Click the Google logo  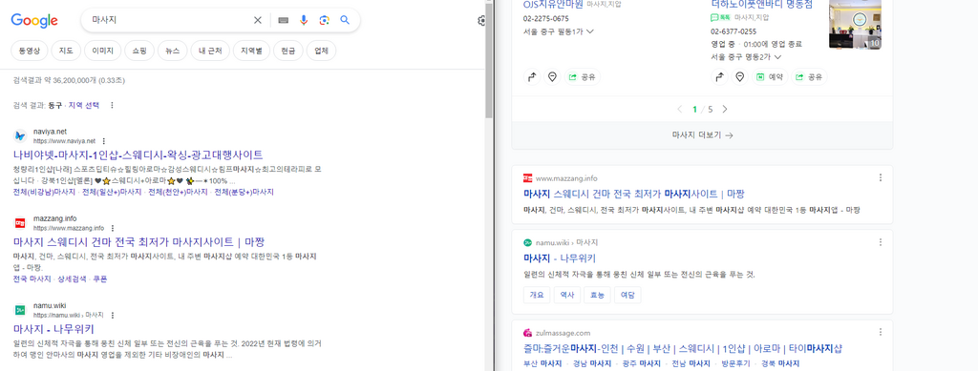tap(34, 21)
